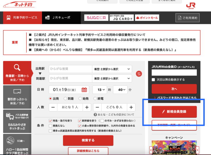Screen dimensions: 211x155
Task: Show previous campaign banner arrow
Action: click(x=151, y=150)
